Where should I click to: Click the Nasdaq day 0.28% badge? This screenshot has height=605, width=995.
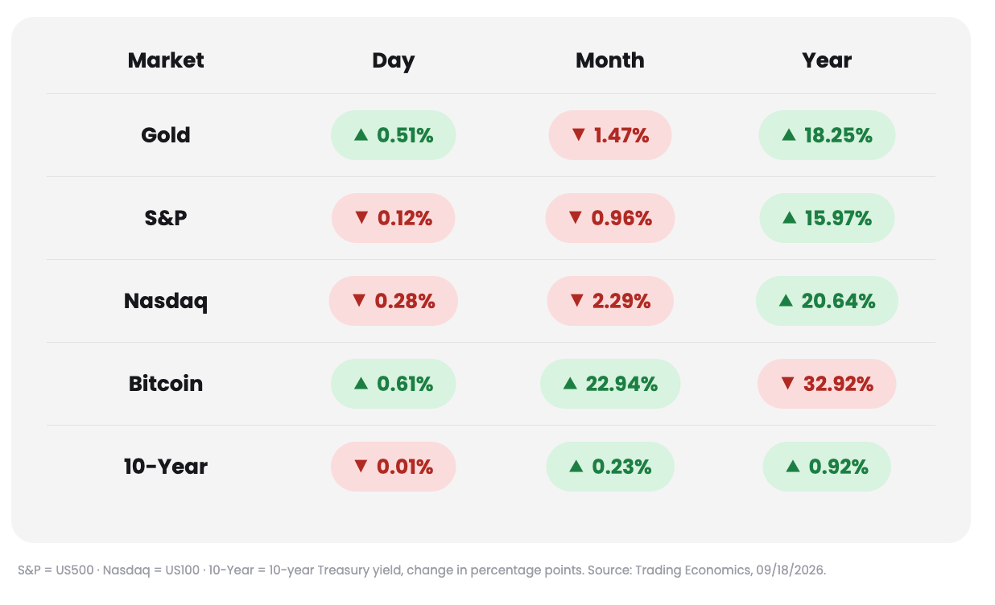coord(393,301)
